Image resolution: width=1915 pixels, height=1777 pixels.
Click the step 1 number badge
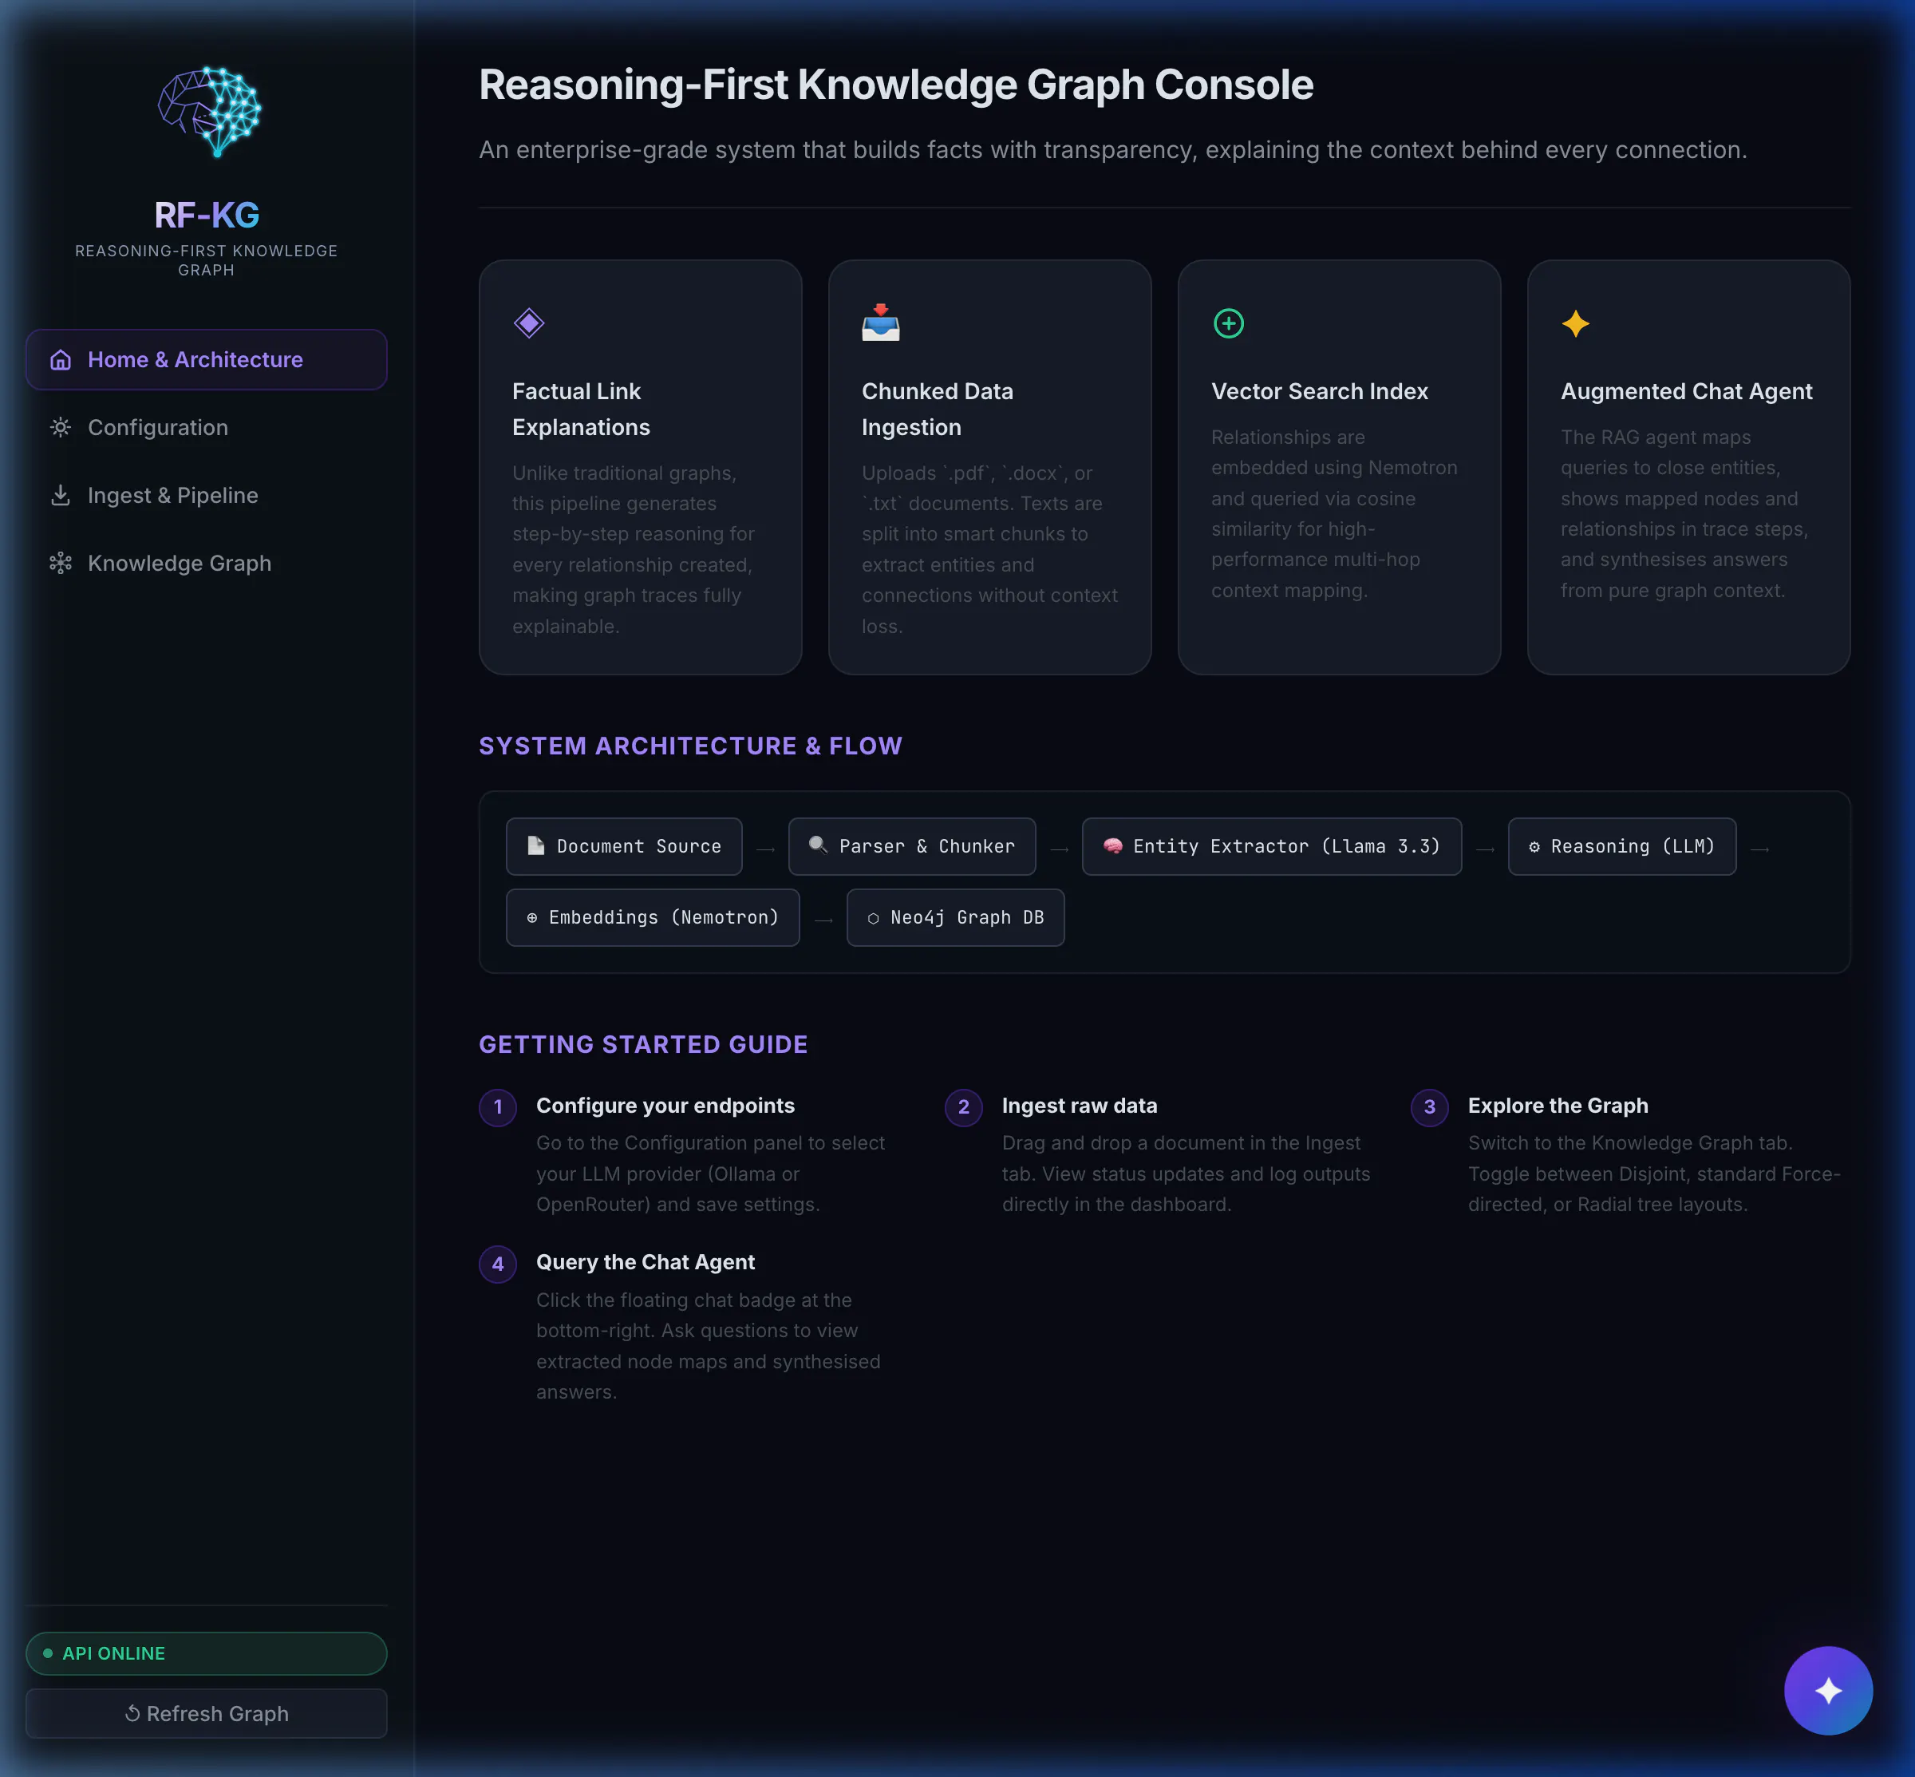[x=498, y=1106]
